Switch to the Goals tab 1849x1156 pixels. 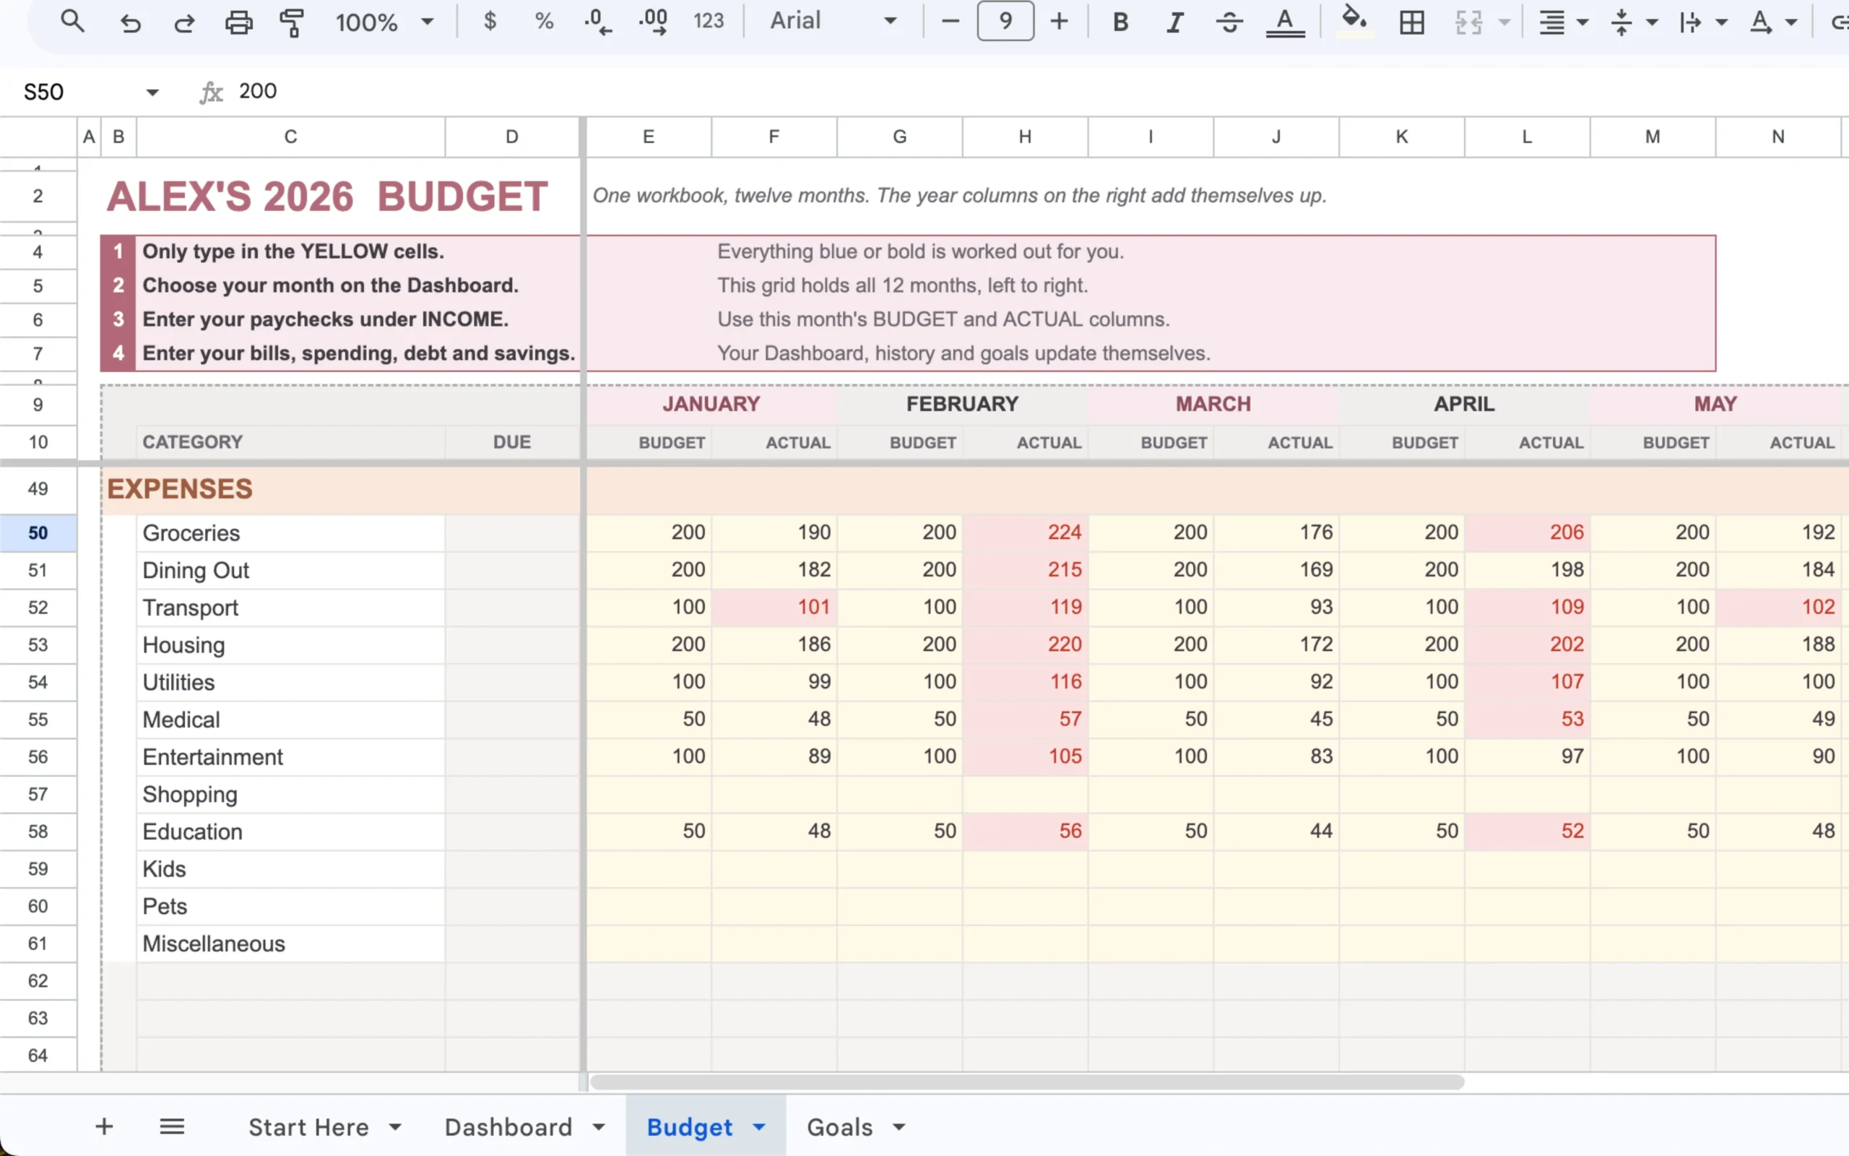[x=840, y=1127]
